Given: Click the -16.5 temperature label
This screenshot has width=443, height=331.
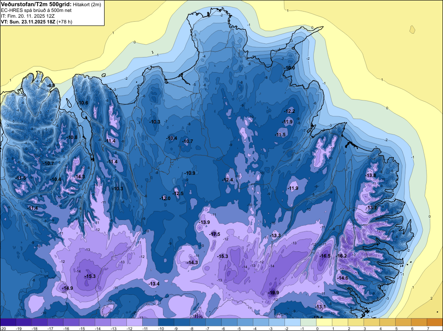Looking at the screenshot, I should click(x=325, y=256).
